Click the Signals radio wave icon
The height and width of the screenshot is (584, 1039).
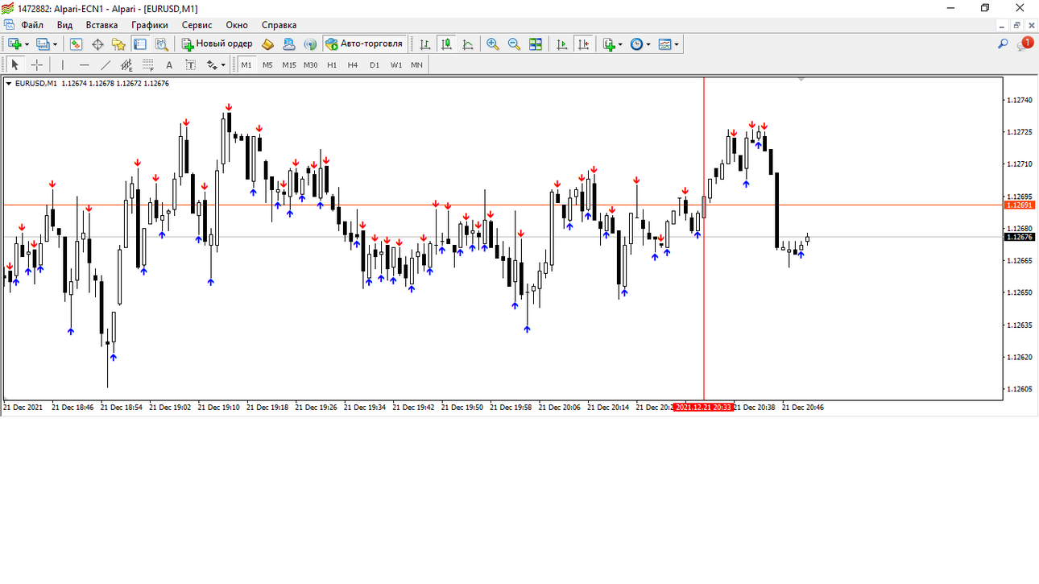click(x=311, y=44)
